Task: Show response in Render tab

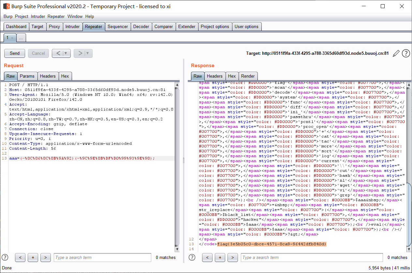Action: (x=248, y=76)
